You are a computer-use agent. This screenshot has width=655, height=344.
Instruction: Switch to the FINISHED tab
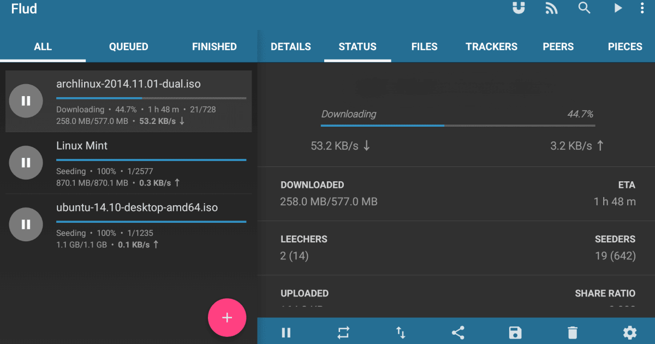[x=214, y=46]
